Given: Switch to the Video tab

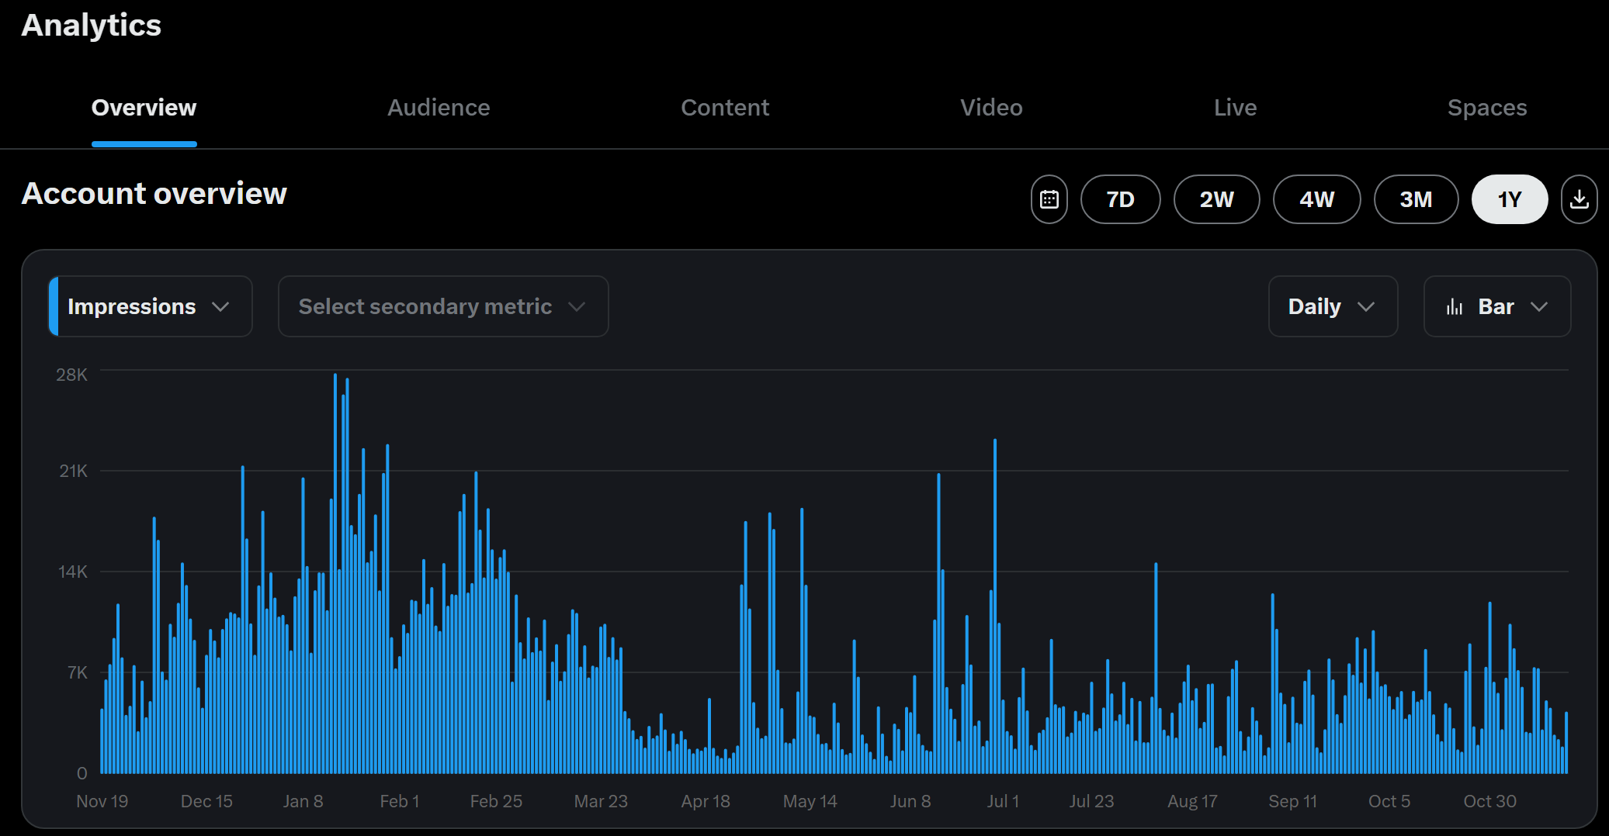Looking at the screenshot, I should tap(991, 108).
